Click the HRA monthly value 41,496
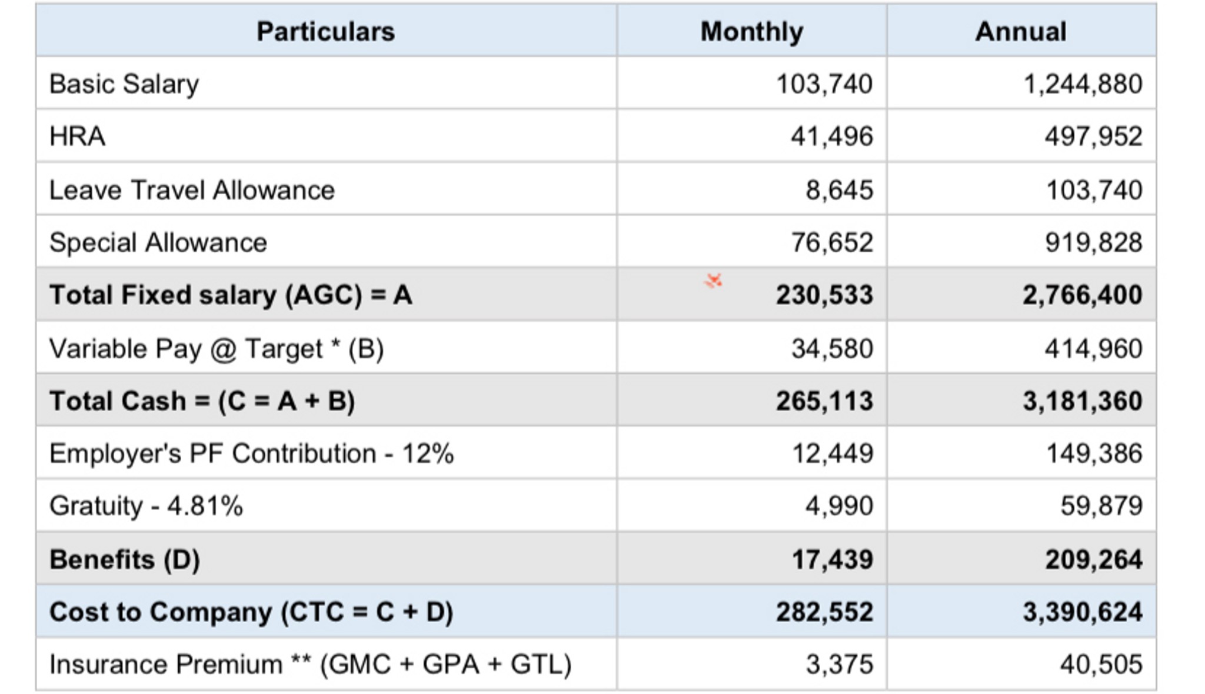The image size is (1205, 694). [831, 136]
